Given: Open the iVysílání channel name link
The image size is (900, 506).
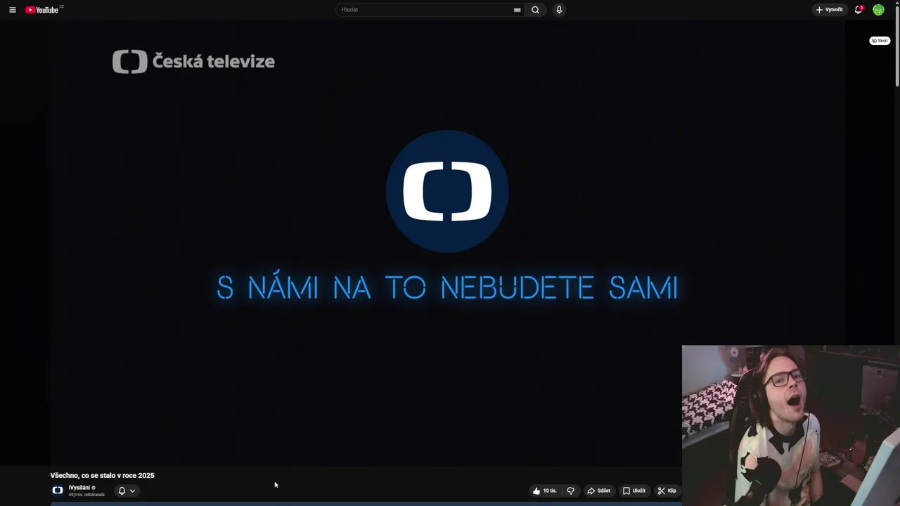Looking at the screenshot, I should click(x=79, y=488).
